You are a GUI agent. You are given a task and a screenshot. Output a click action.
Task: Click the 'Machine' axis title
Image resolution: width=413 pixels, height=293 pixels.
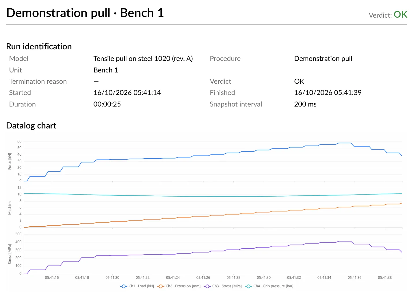10,208
